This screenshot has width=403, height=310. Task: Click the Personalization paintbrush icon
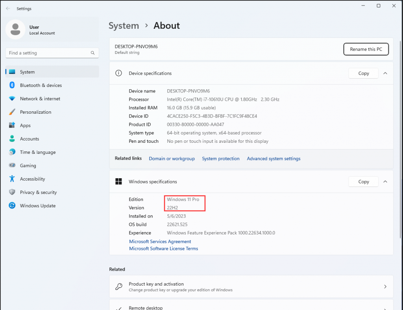(12, 112)
